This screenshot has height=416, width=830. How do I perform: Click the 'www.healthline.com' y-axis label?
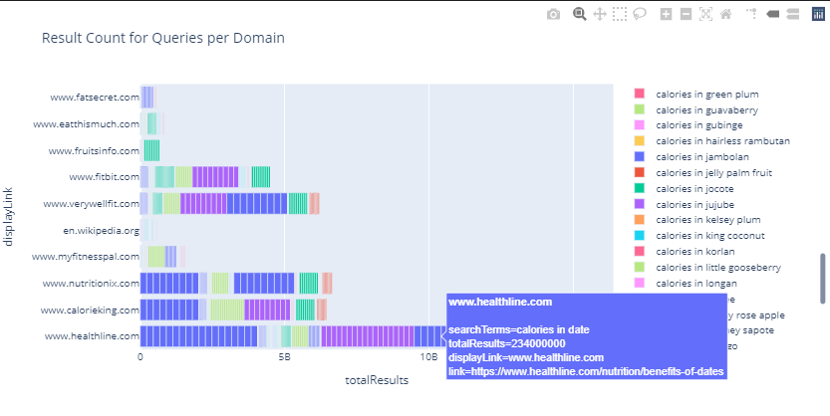(92, 336)
